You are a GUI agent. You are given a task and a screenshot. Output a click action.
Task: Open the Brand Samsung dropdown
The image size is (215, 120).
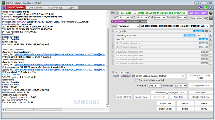[x=129, y=26]
